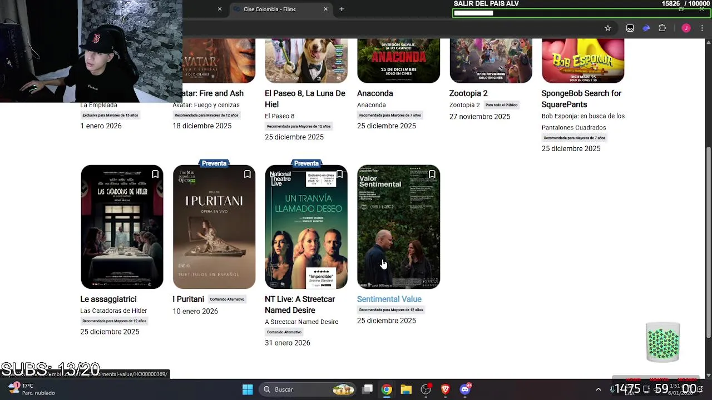
Task: Open NT Live: A Streetcar Named Desire link
Action: (300, 304)
